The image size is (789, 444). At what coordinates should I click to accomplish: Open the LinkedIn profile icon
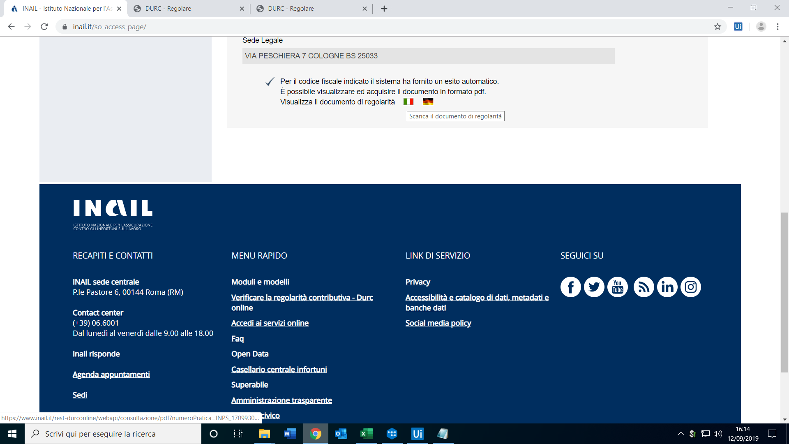[x=667, y=287]
